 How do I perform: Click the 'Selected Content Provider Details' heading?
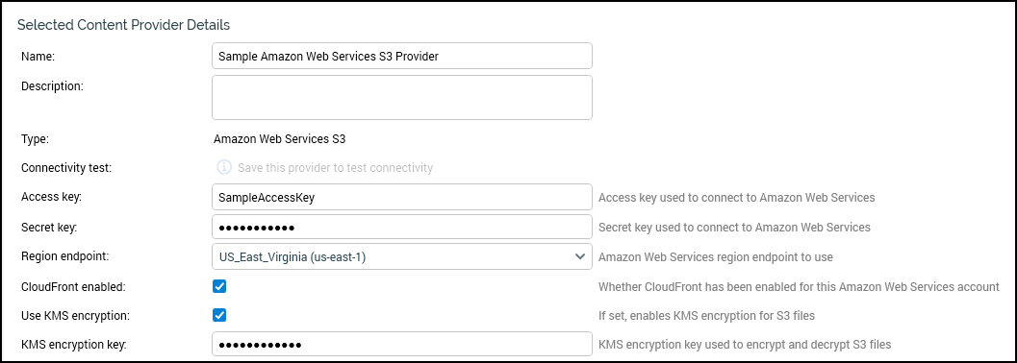point(123,25)
